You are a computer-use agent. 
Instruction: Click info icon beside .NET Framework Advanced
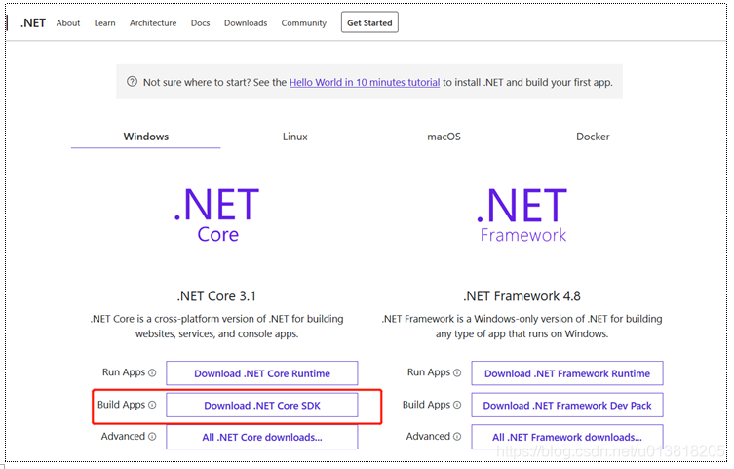click(457, 437)
